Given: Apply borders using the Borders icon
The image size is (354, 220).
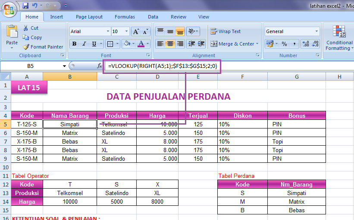Looking at the screenshot, I should click(110, 44).
